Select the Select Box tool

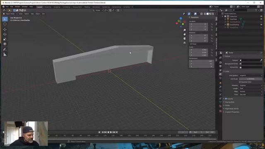[5, 19]
